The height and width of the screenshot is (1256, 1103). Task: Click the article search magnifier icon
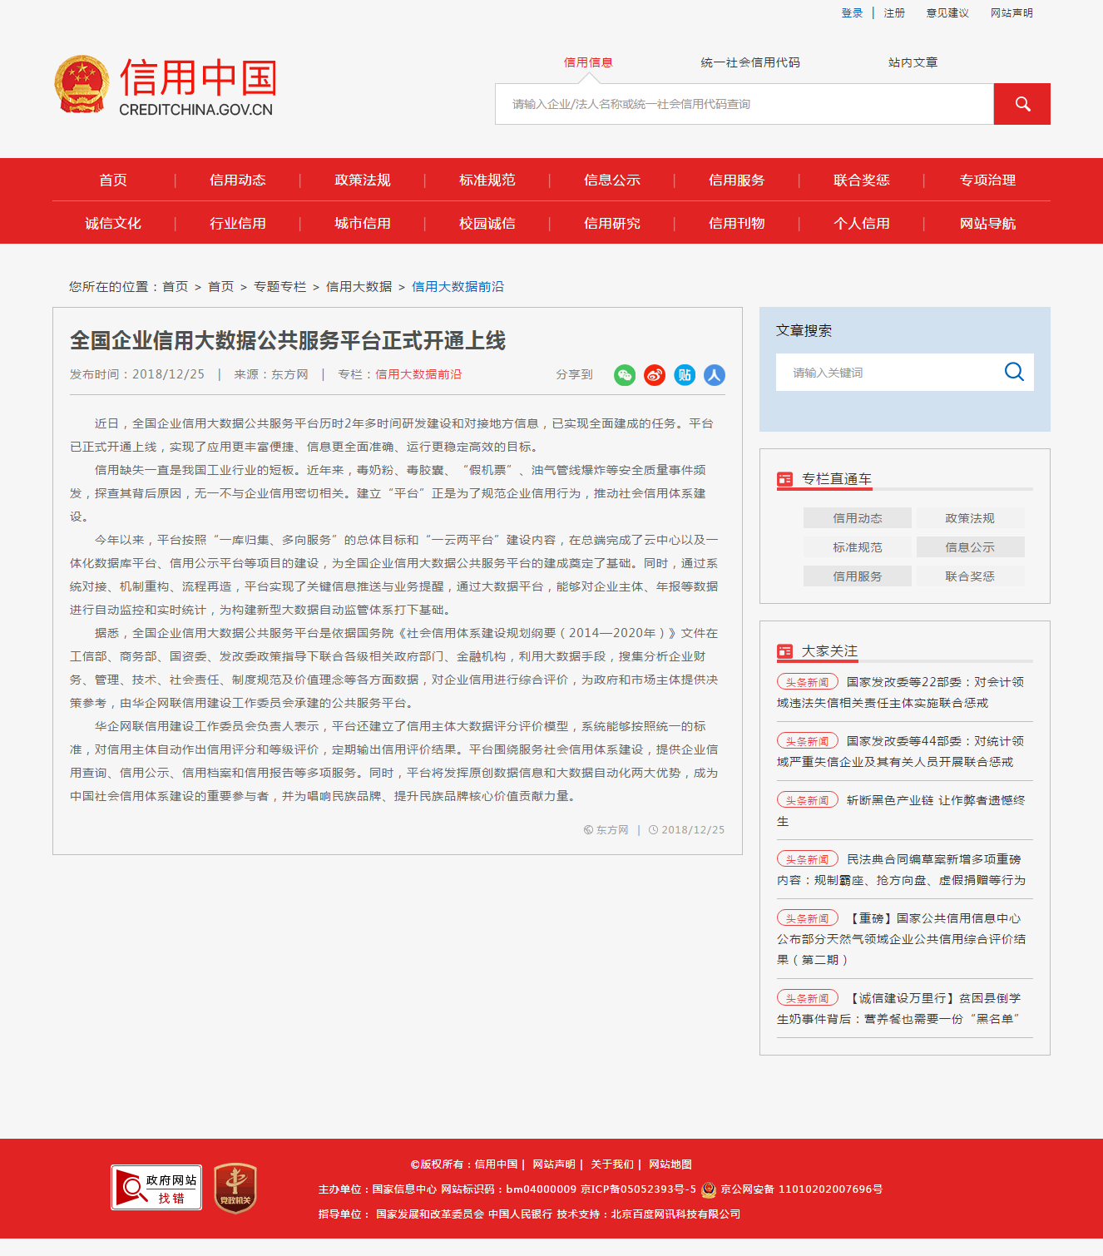[x=1014, y=372]
